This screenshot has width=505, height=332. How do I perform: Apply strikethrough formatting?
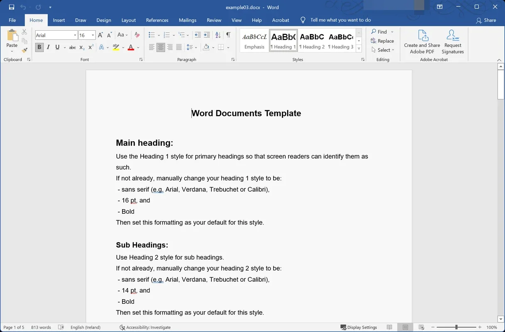(x=72, y=47)
